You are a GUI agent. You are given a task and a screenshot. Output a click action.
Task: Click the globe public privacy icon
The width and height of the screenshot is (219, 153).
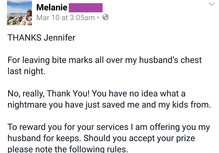pyautogui.click(x=105, y=17)
